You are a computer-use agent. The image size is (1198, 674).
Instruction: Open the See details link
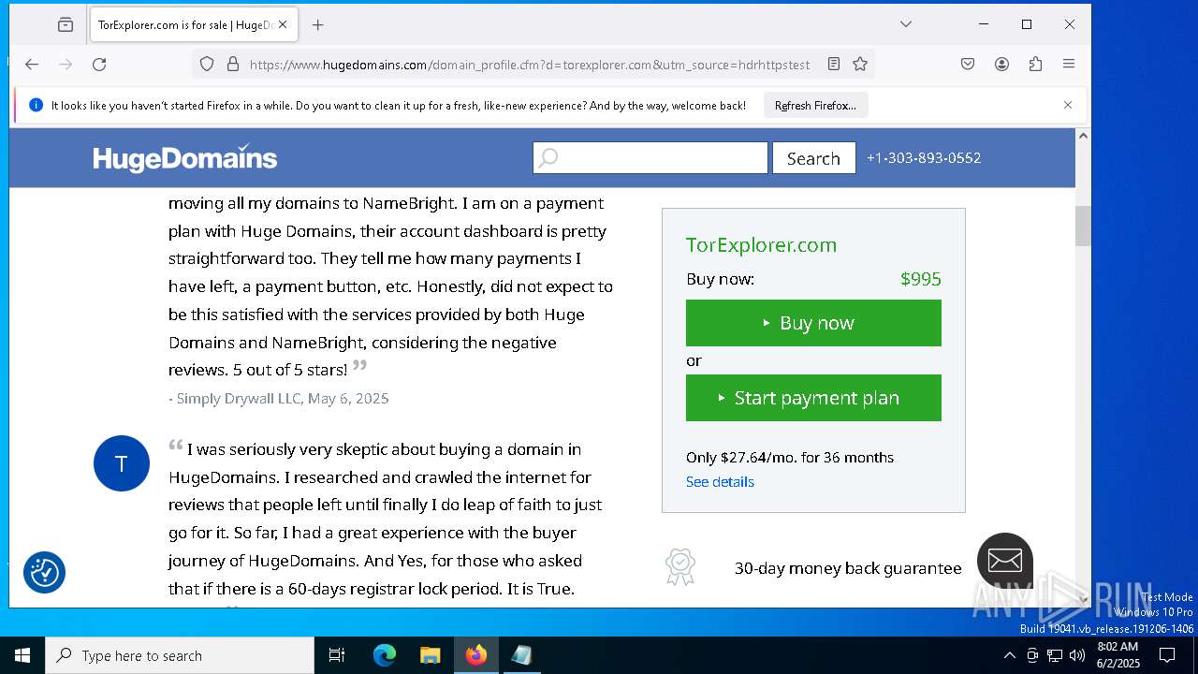coord(720,482)
